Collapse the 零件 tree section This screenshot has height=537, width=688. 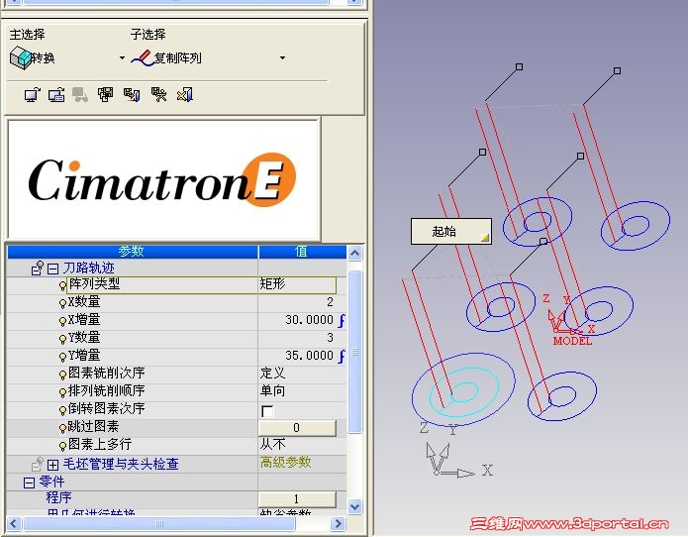coord(29,483)
